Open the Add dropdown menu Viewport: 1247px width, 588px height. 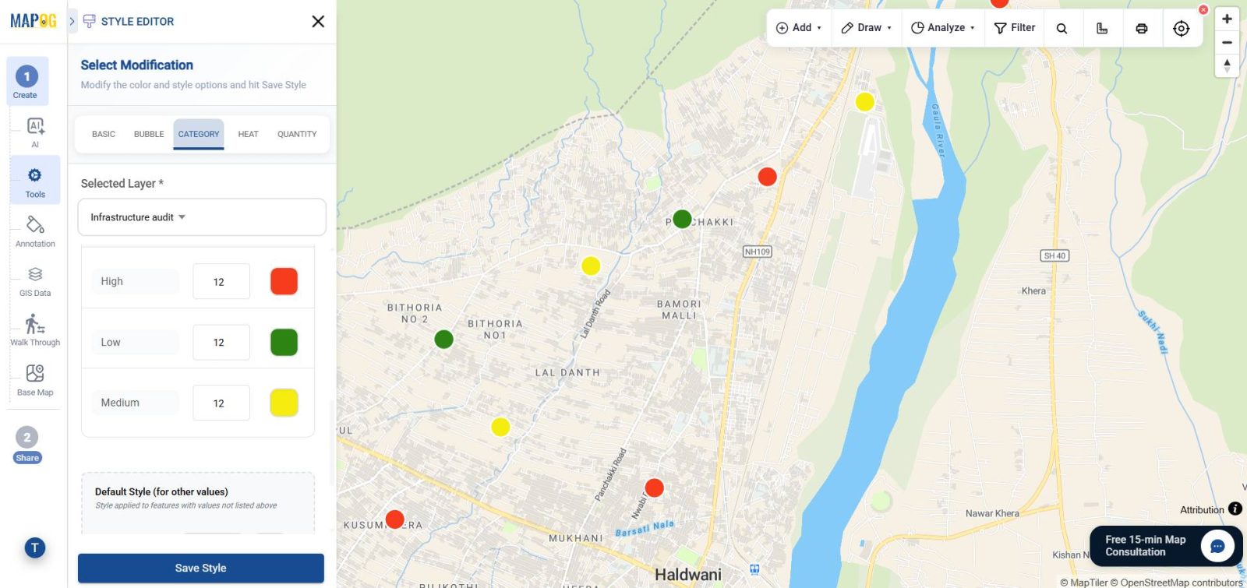point(799,27)
